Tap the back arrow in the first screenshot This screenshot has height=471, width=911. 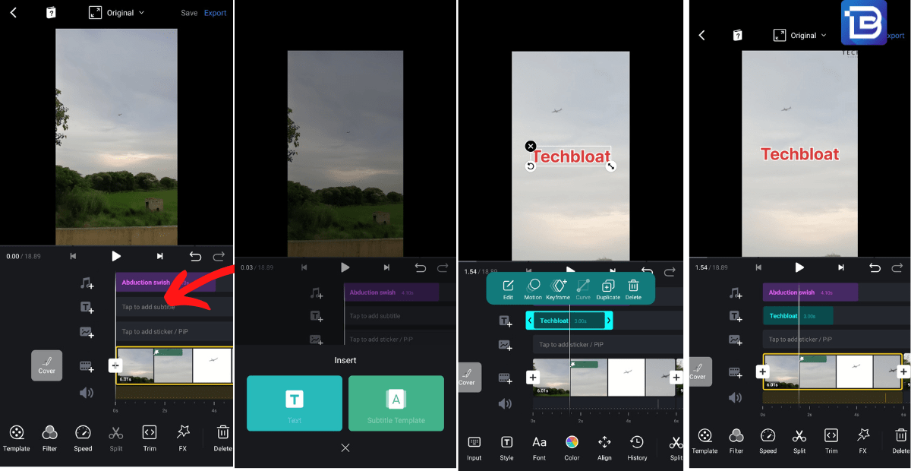(13, 13)
